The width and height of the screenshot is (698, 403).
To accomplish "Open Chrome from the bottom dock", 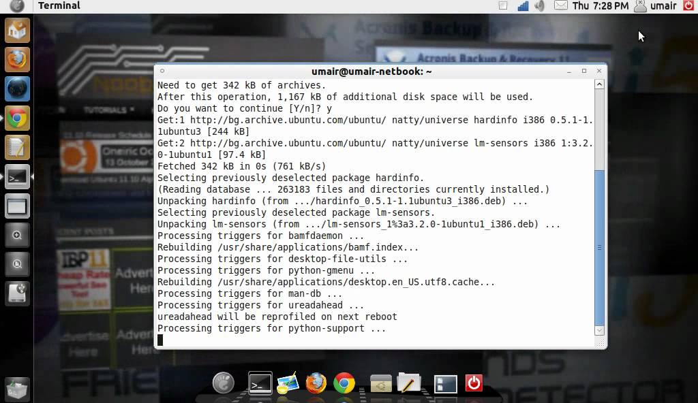I will point(344,383).
